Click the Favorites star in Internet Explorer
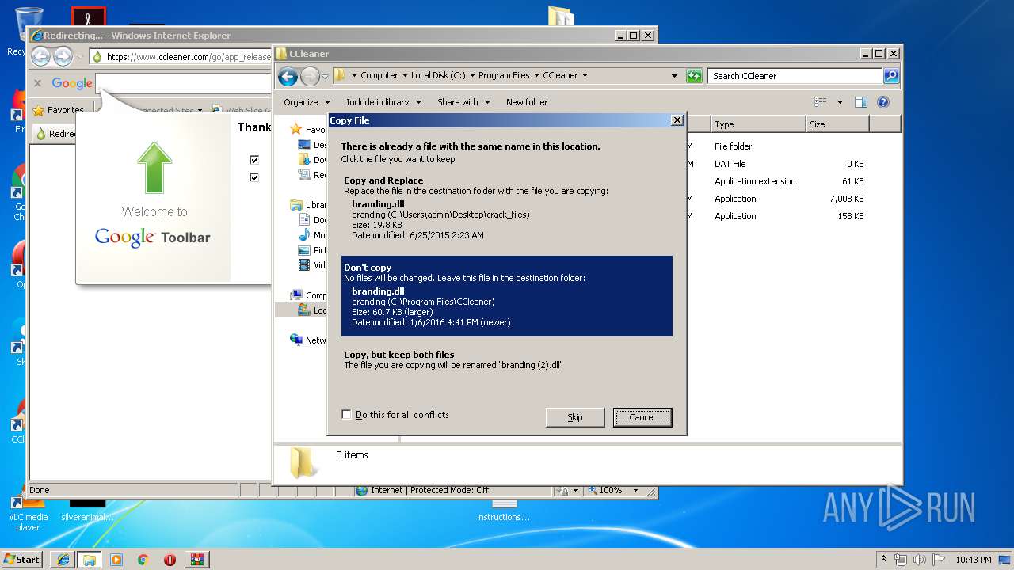The image size is (1014, 570). 38,111
